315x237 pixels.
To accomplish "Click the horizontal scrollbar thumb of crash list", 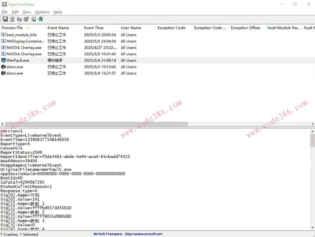I will 96,124.
